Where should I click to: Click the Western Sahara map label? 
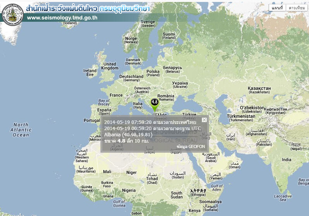point(82,155)
